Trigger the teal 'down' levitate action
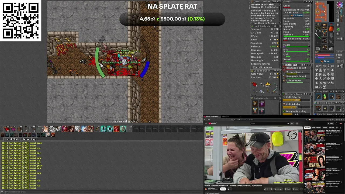The image size is (345, 194). 110,129
